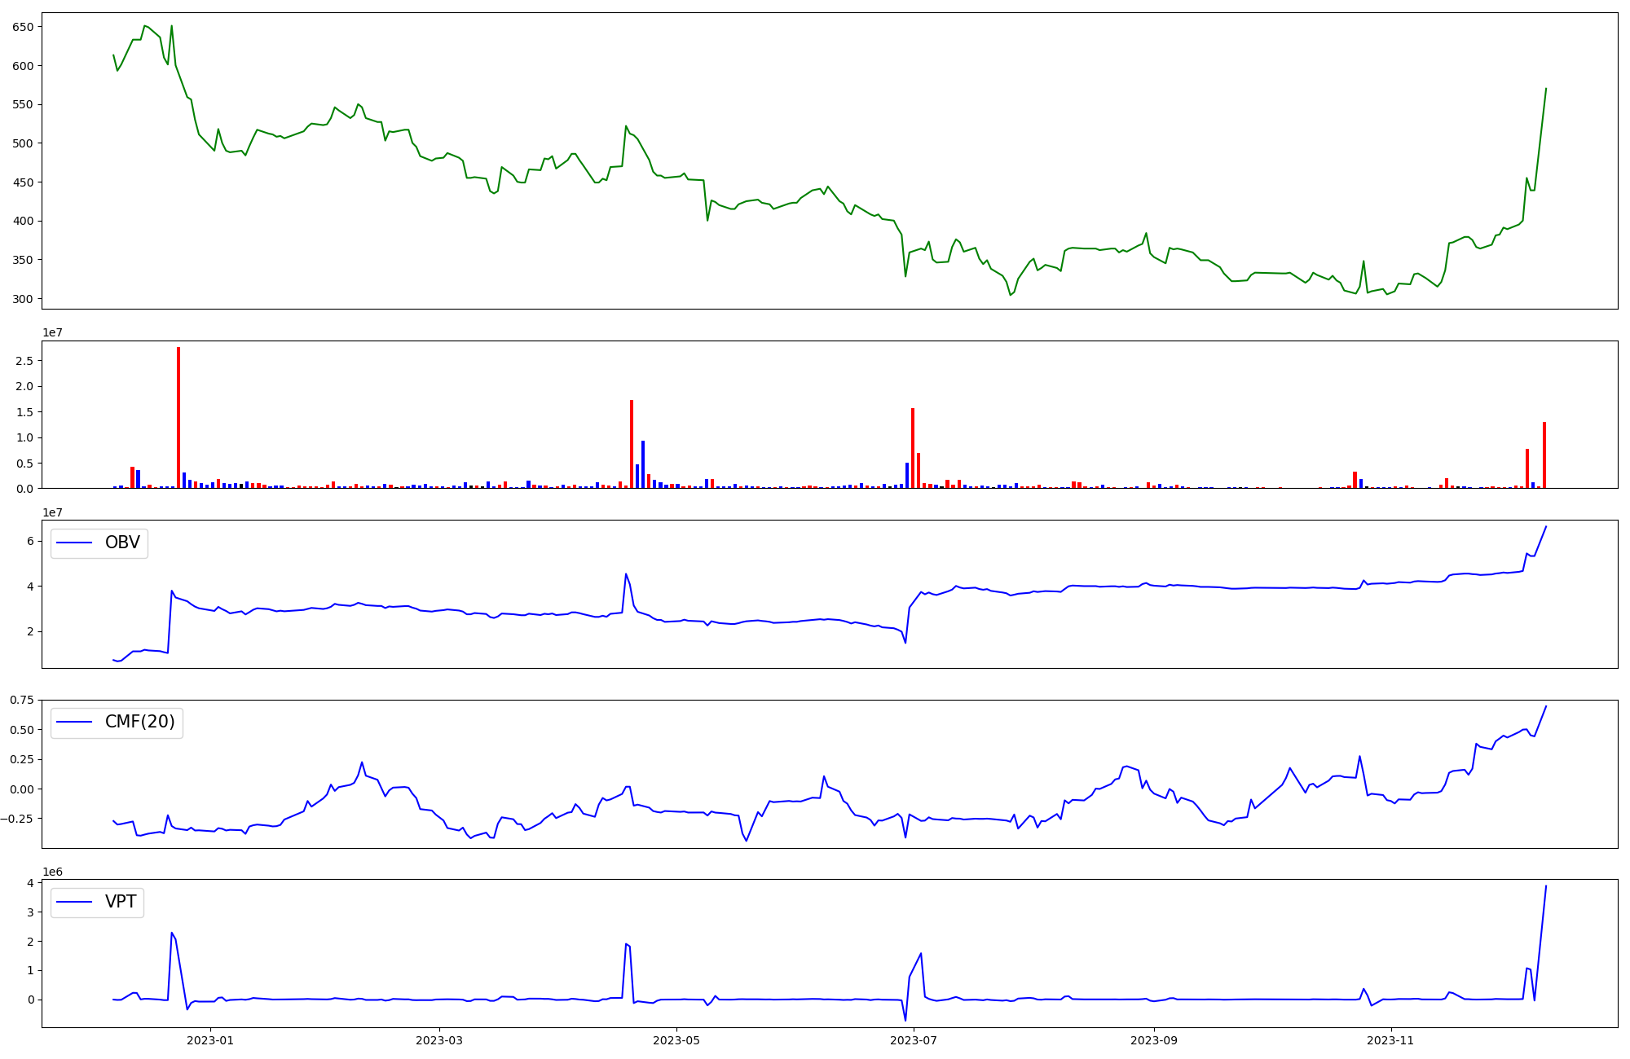Click the 650 tick label on price axis
The width and height of the screenshot is (1630, 1059).
[23, 27]
